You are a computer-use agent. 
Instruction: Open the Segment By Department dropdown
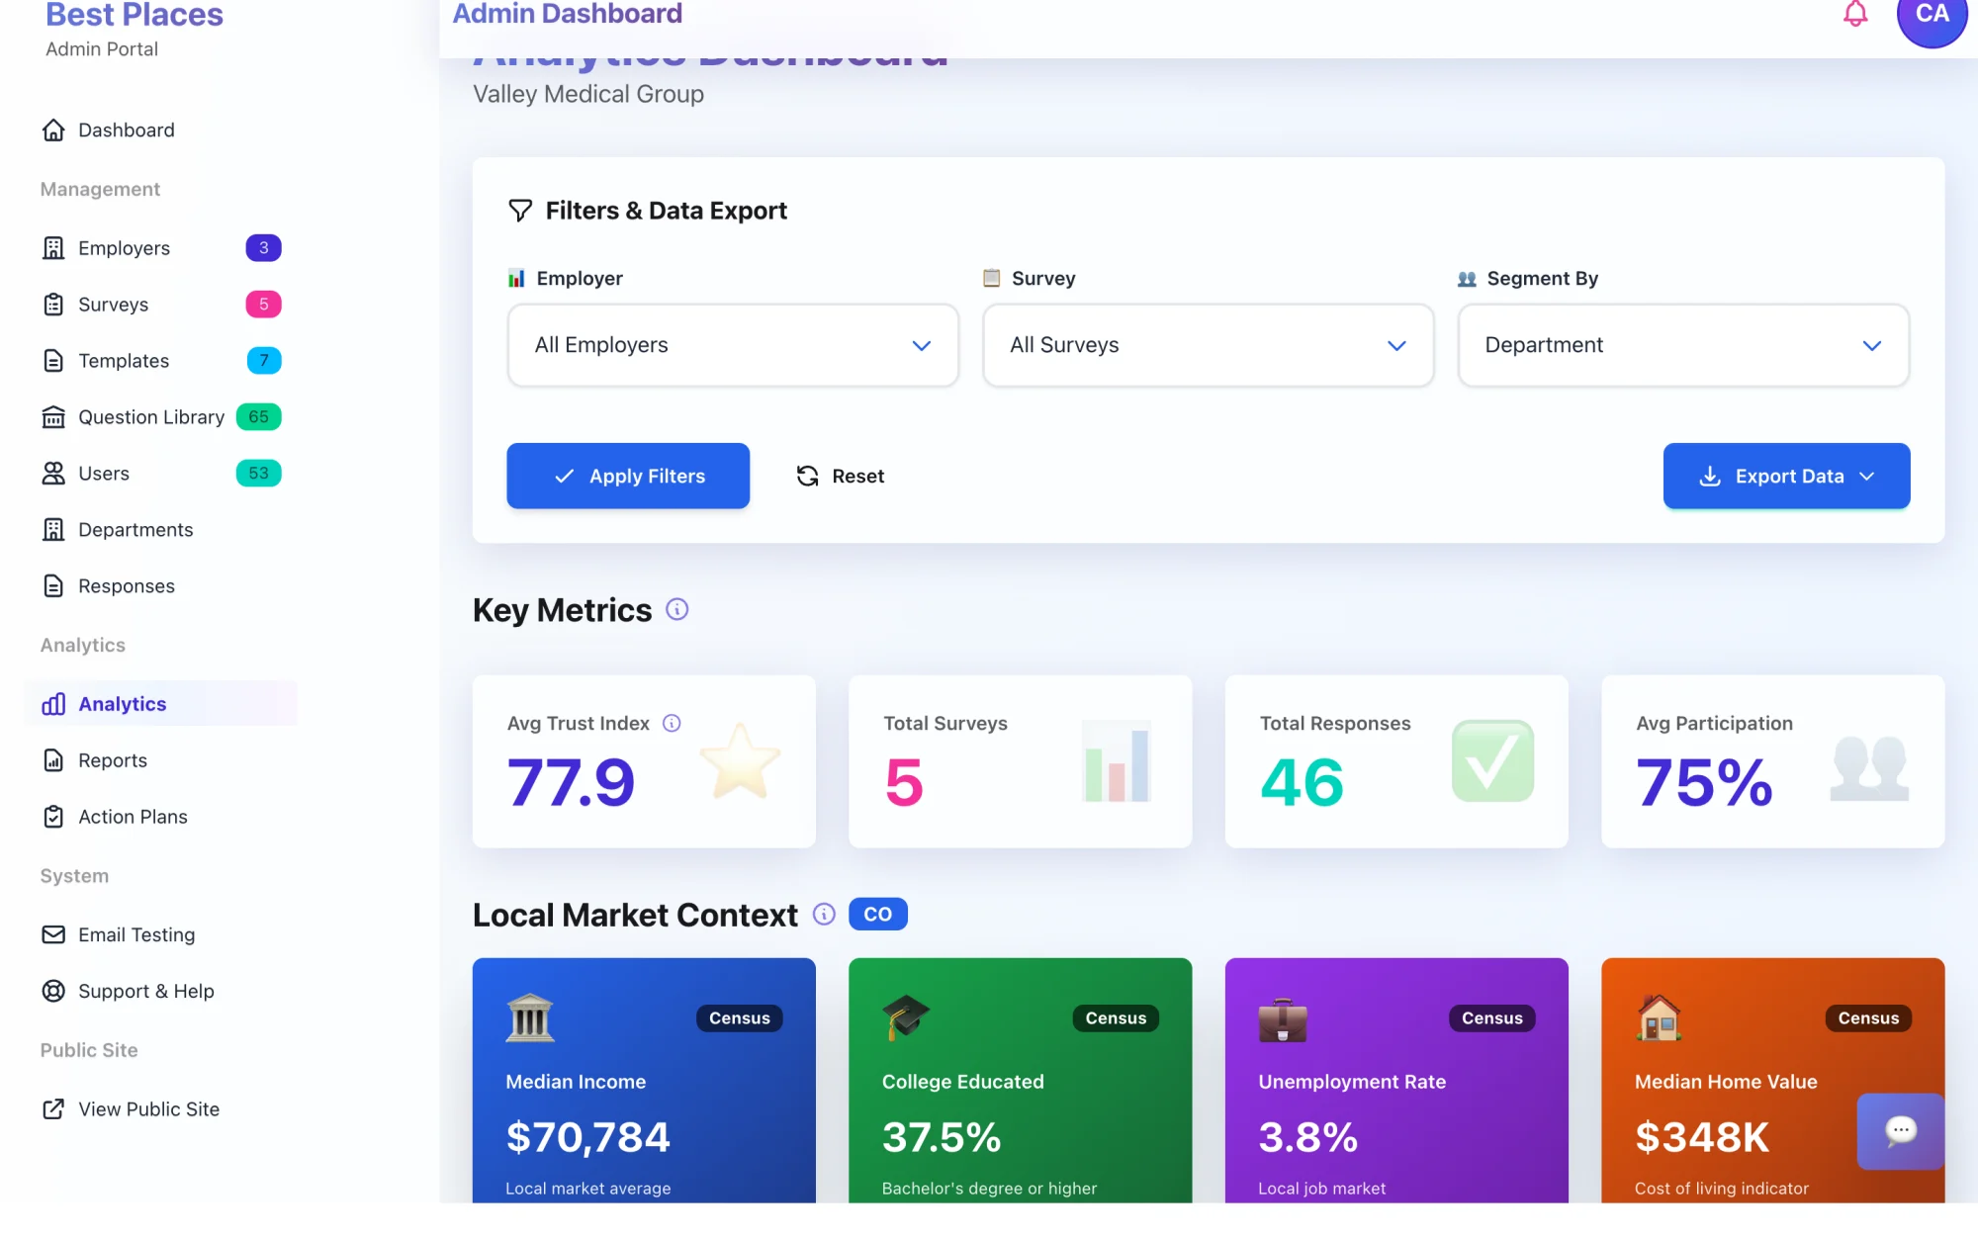point(1683,345)
